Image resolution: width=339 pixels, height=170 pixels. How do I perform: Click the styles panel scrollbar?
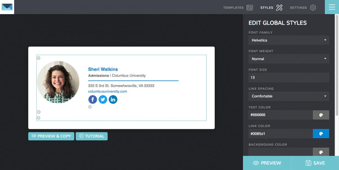337,65
